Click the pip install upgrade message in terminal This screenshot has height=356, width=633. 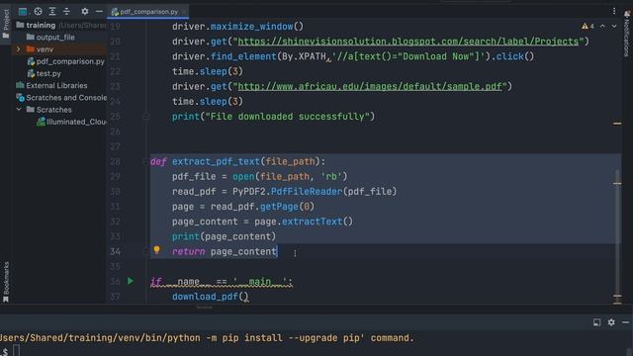click(x=207, y=338)
